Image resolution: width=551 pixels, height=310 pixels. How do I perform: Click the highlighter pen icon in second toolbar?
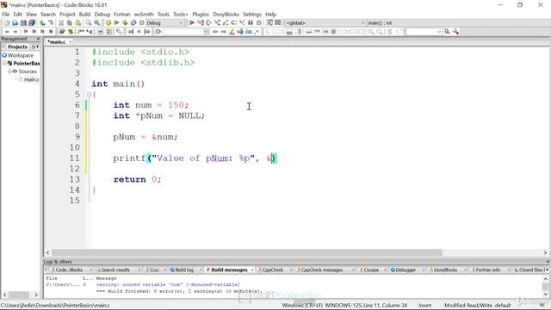point(232,32)
